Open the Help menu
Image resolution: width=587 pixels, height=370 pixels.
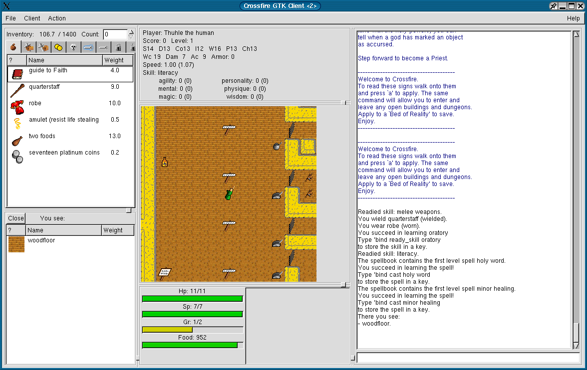click(573, 18)
